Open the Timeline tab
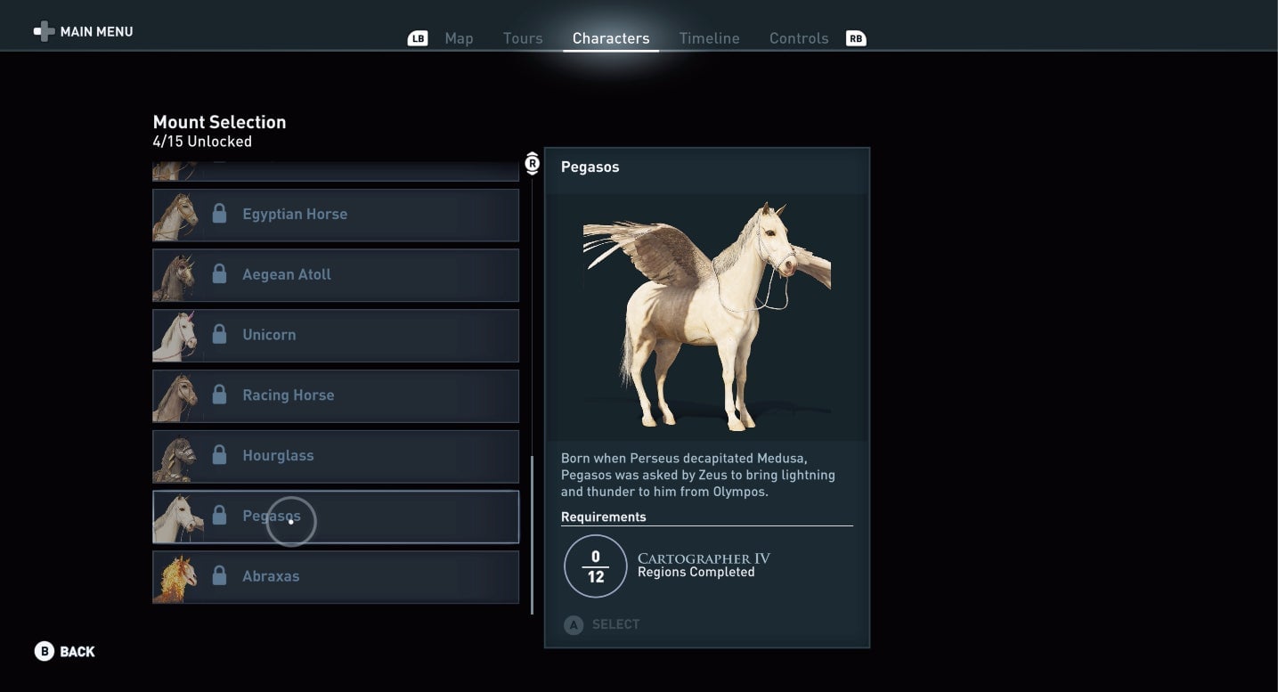 709,38
